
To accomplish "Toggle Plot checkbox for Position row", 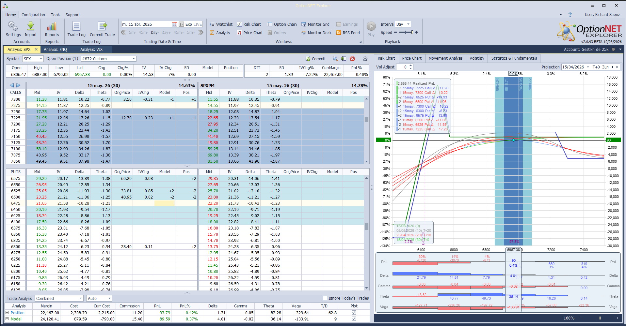I will tap(354, 313).
